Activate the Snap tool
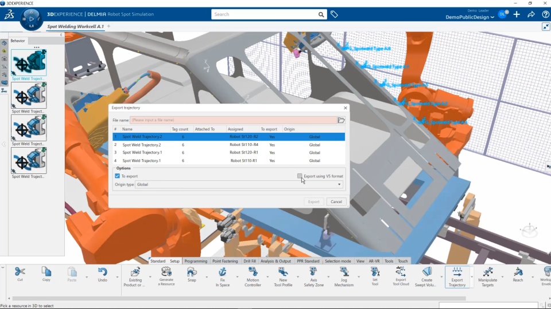The height and width of the screenshot is (309, 551). coord(192,274)
